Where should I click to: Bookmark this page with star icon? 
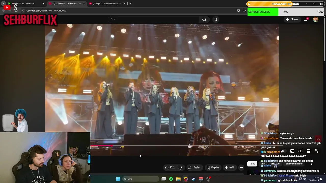pyautogui.click(x=244, y=11)
